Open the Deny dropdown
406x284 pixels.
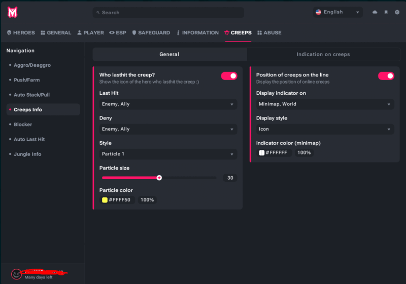[168, 129]
